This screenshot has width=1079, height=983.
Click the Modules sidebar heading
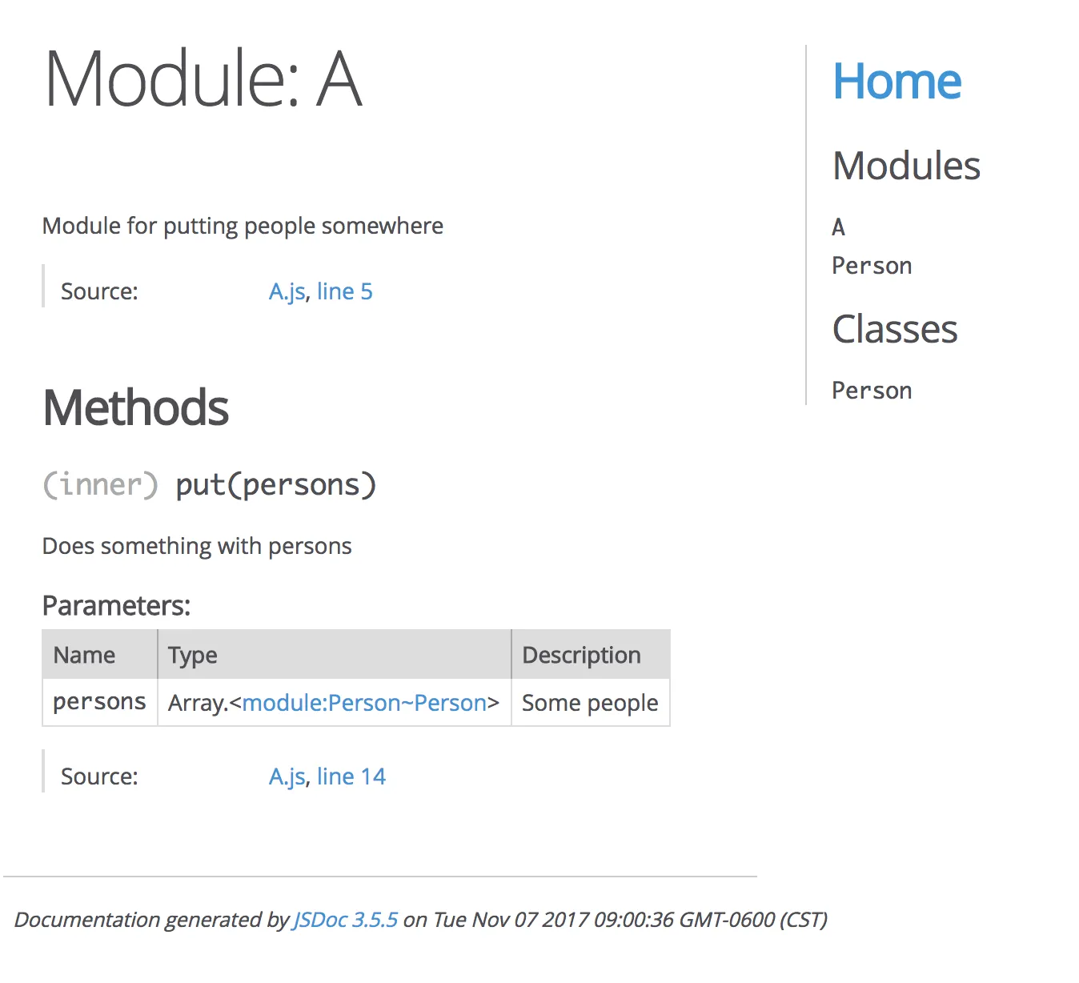click(906, 166)
